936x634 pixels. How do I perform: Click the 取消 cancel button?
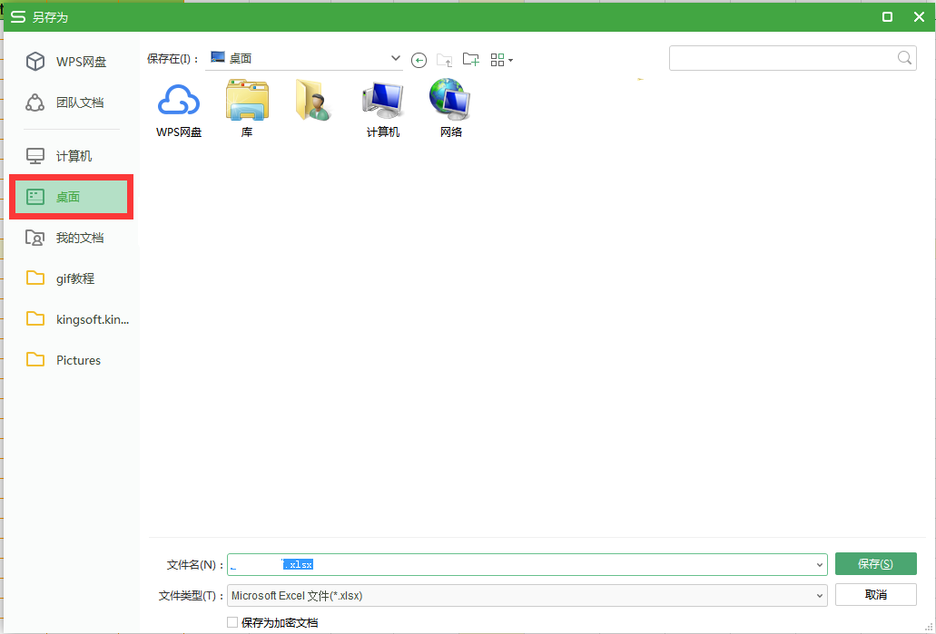[x=875, y=595]
